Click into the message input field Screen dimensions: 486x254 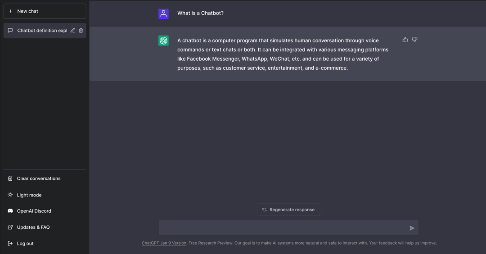pos(283,227)
